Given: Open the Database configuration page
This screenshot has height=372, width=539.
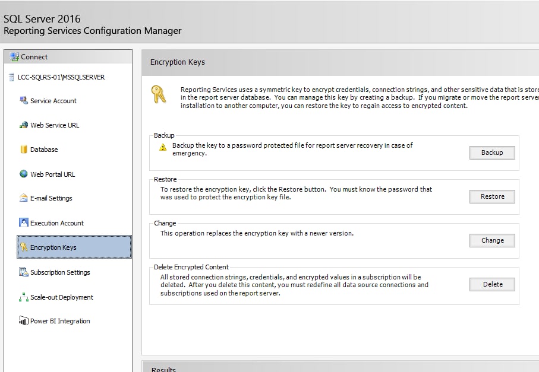Looking at the screenshot, I should (44, 150).
